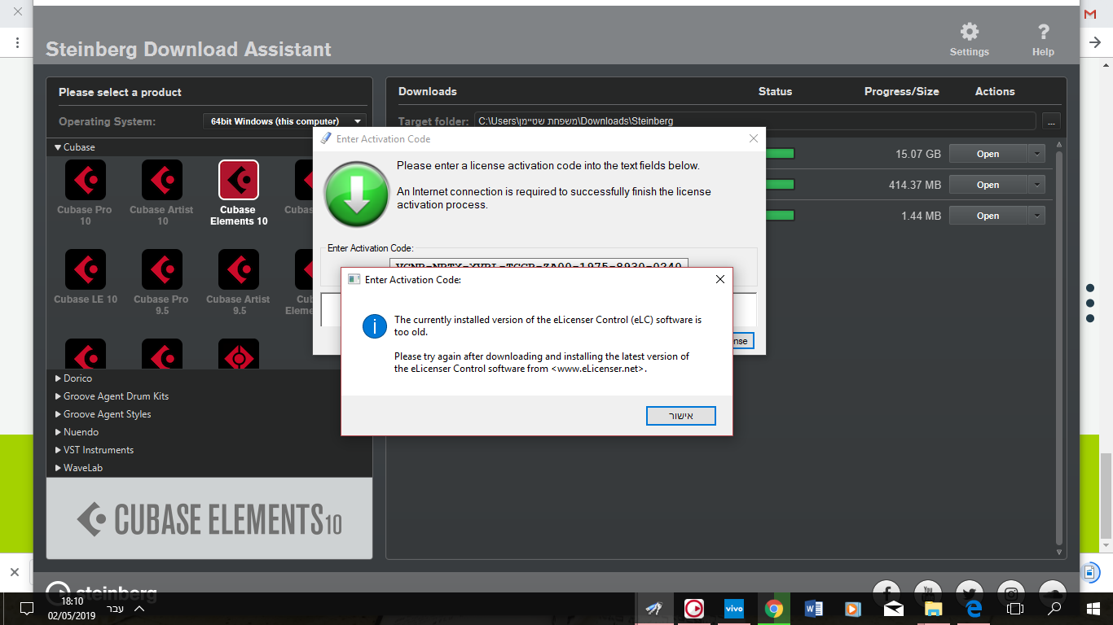The height and width of the screenshot is (625, 1113).
Task: Click the "Please select a product" heading
Action: [x=120, y=93]
